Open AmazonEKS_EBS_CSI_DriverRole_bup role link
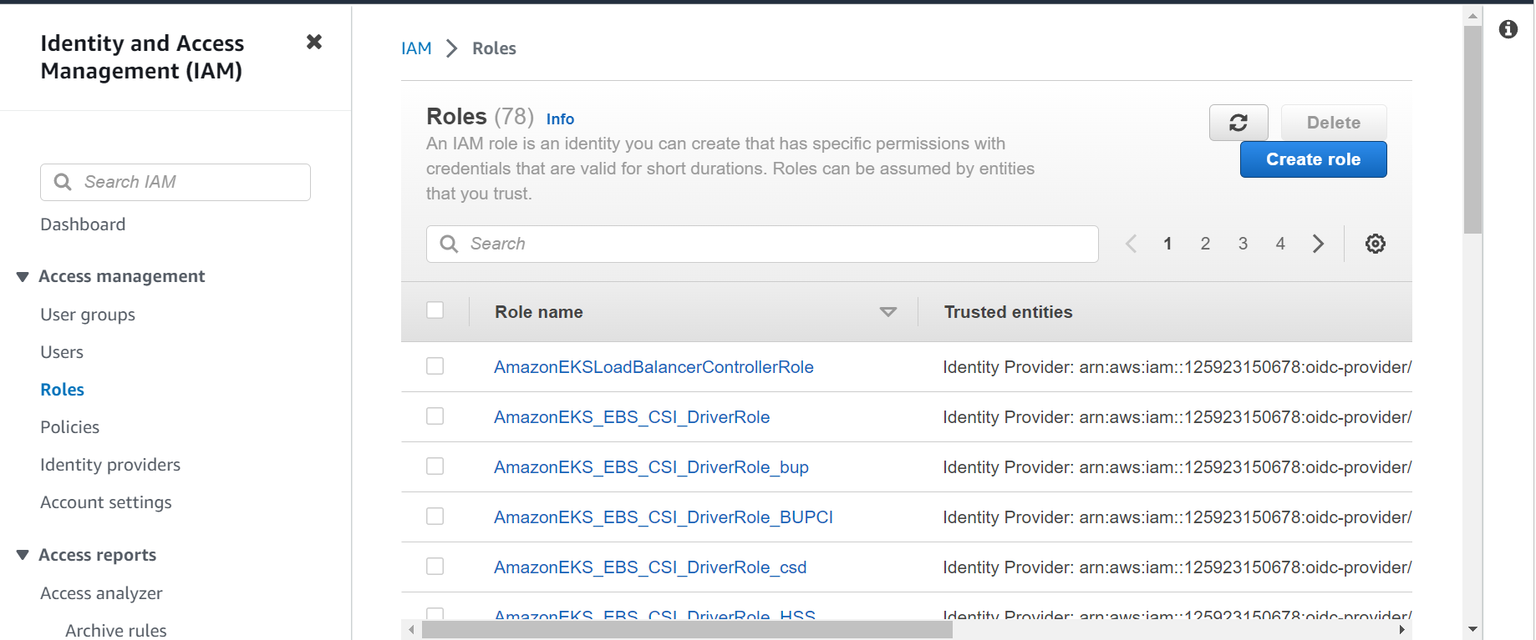 651,467
